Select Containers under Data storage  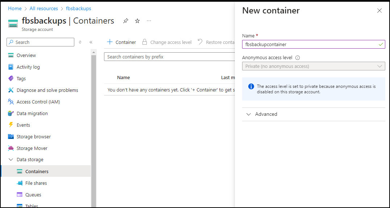coord(37,171)
